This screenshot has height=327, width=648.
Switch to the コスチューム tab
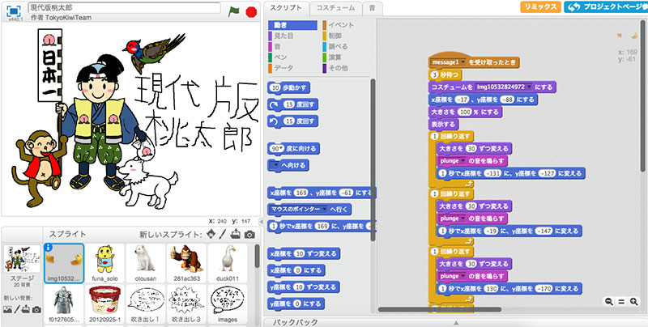(335, 8)
